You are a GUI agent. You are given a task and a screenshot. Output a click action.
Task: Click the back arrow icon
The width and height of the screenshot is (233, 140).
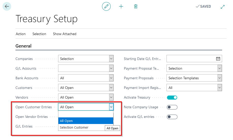[x=7, y=6]
